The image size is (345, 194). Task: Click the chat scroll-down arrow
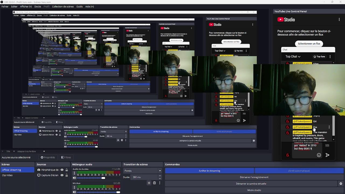tap(333, 140)
